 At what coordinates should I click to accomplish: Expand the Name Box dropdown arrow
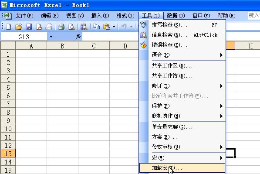(x=51, y=37)
